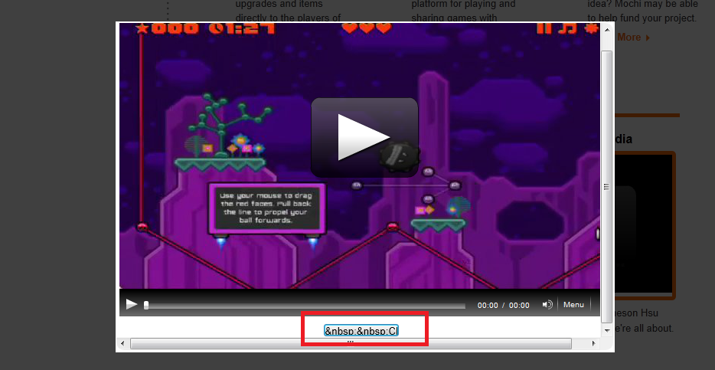This screenshot has height=370, width=715.
Task: Click the settings gear icon in the game HUD
Action: click(x=592, y=28)
